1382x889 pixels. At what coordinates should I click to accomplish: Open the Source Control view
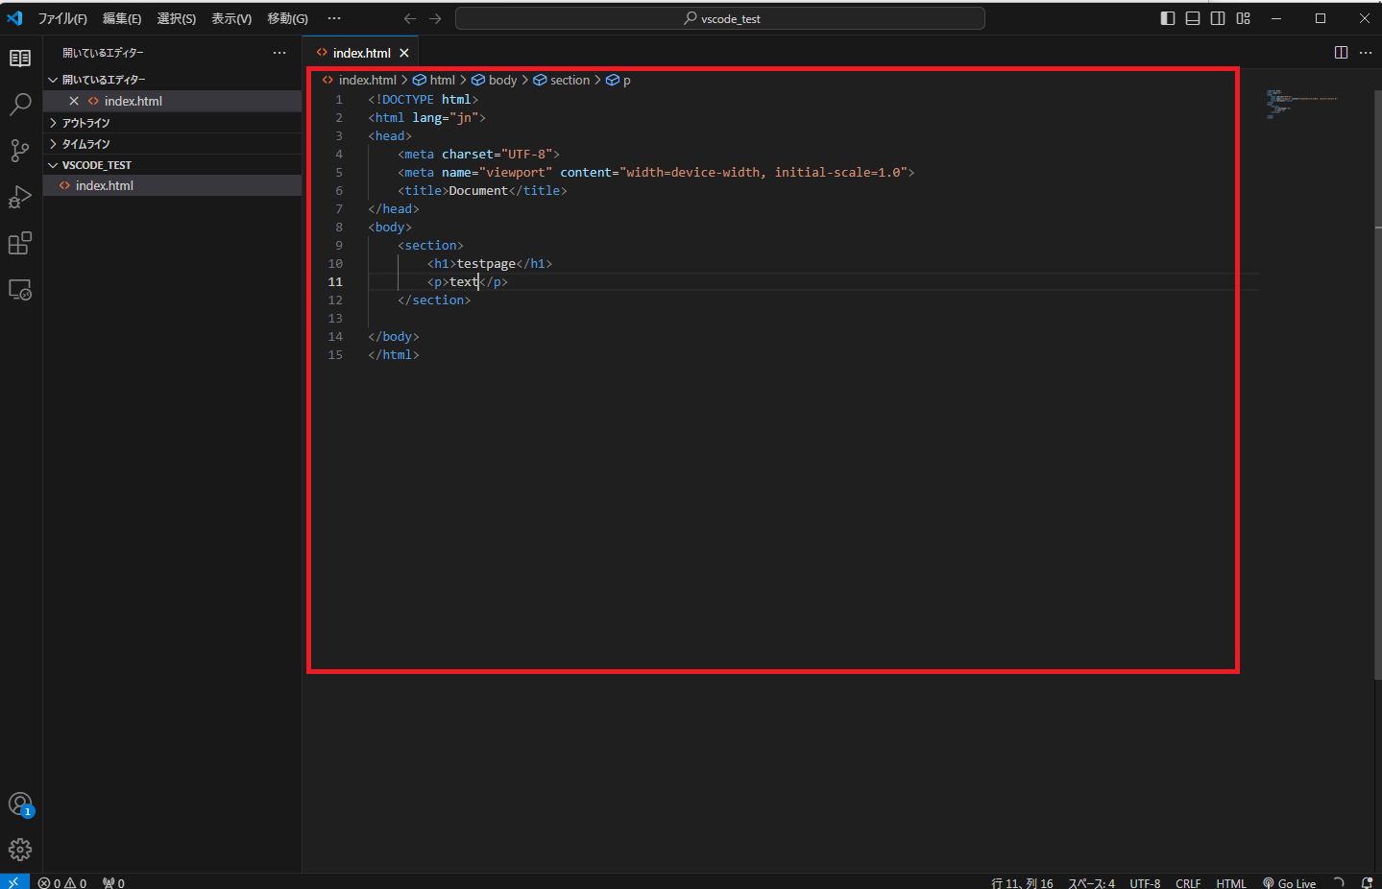[20, 151]
